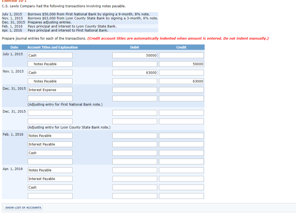
Task: Select the July 1 Cash account title field
Action: point(50,55)
